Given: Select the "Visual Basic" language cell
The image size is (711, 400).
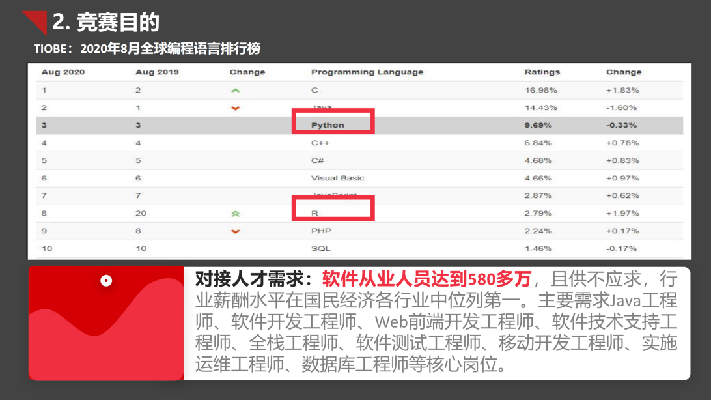Looking at the screenshot, I should click(337, 179).
